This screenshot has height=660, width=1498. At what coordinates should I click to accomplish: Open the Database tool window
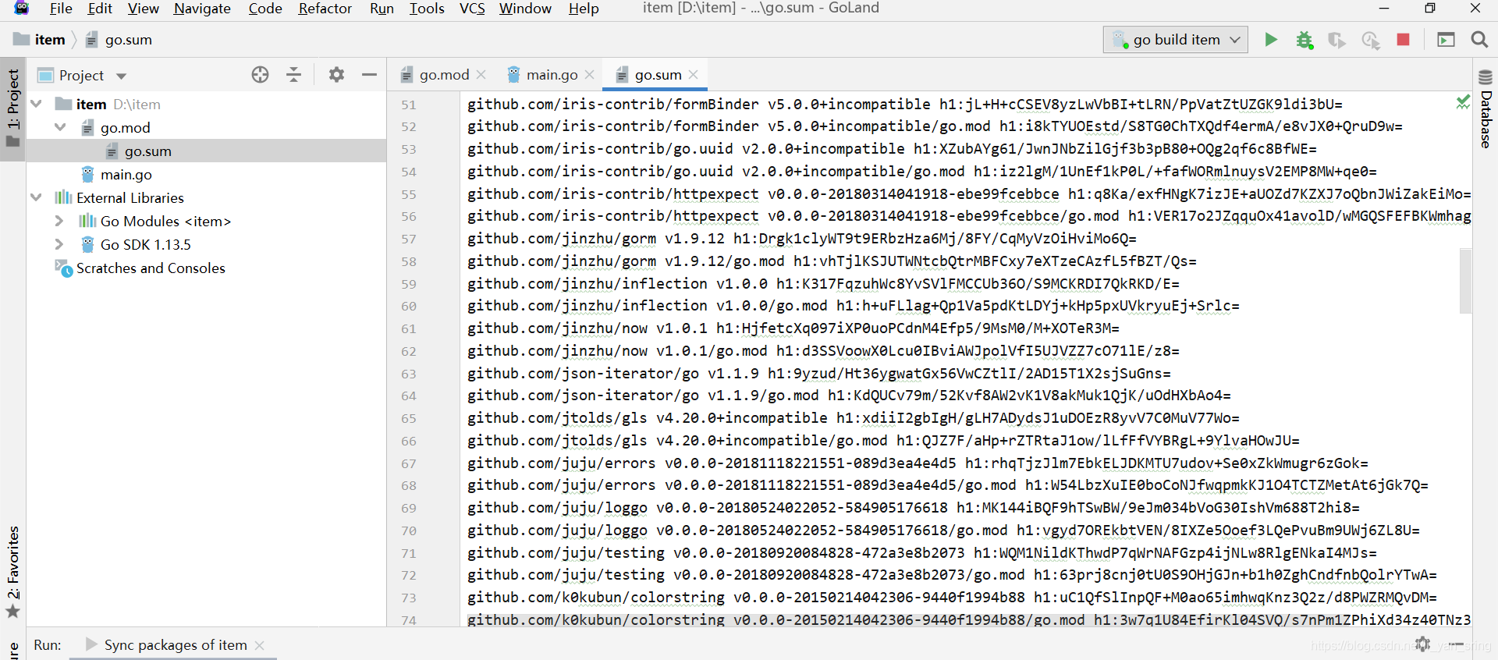point(1486,108)
